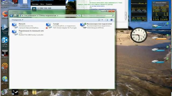The width and height of the screenshot is (172, 96).
Task: Click 'TAP-Win32 Adapter V9 (Tunngle)' text
Action: pos(65,28)
